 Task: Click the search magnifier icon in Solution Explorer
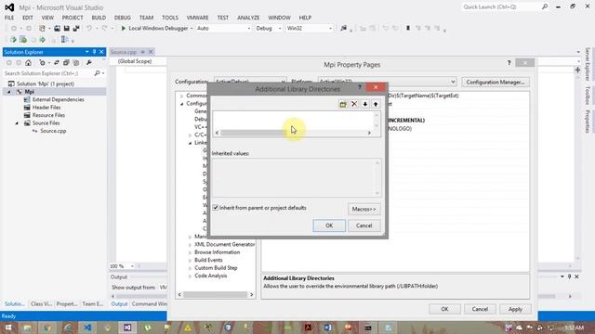[x=97, y=73]
